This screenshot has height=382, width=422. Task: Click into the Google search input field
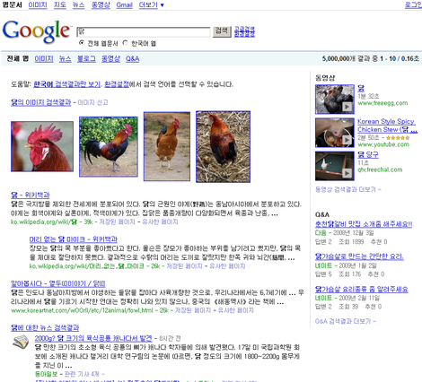point(144,31)
